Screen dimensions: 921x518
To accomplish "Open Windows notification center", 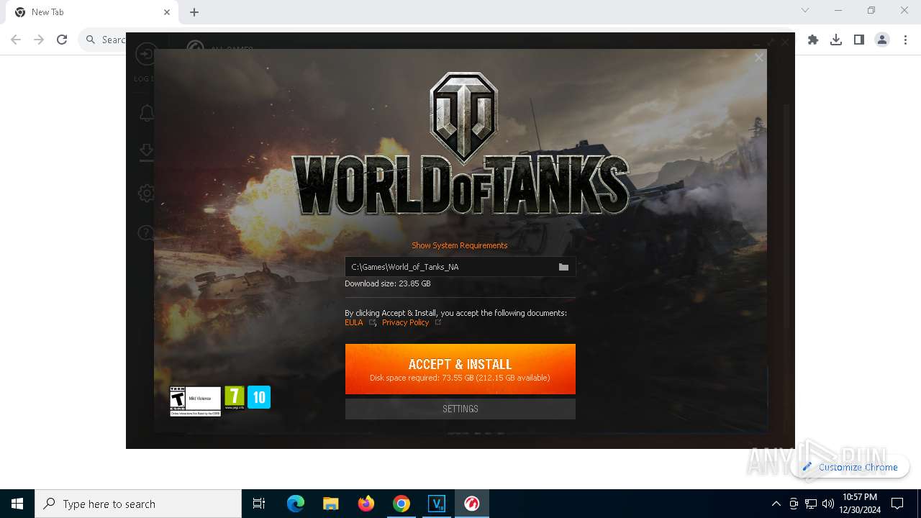I will [897, 504].
